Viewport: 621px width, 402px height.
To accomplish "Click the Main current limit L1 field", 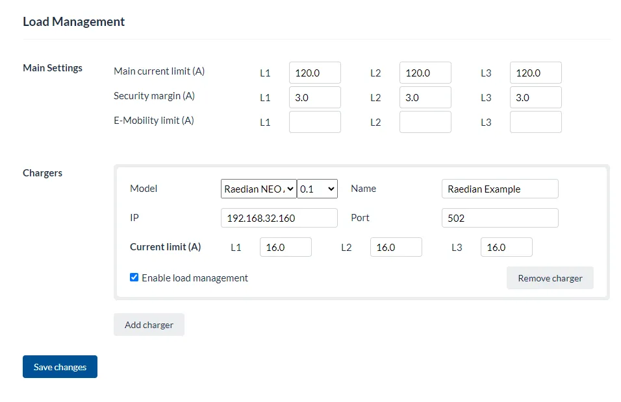I will click(315, 73).
